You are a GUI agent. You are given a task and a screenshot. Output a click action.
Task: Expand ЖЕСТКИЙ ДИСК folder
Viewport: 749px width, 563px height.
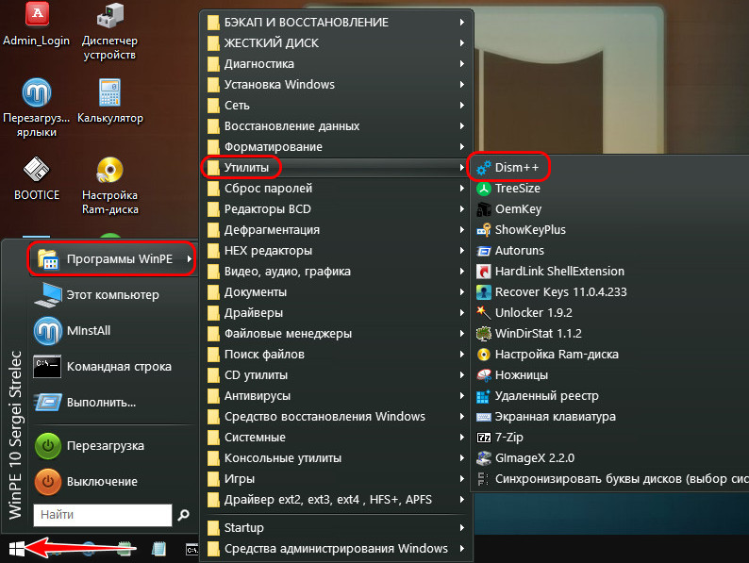pyautogui.click(x=337, y=43)
